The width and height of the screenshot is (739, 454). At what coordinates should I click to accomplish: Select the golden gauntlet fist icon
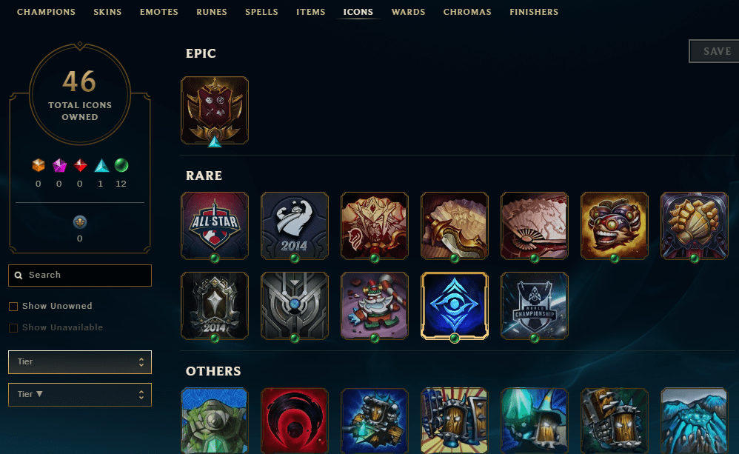695,226
